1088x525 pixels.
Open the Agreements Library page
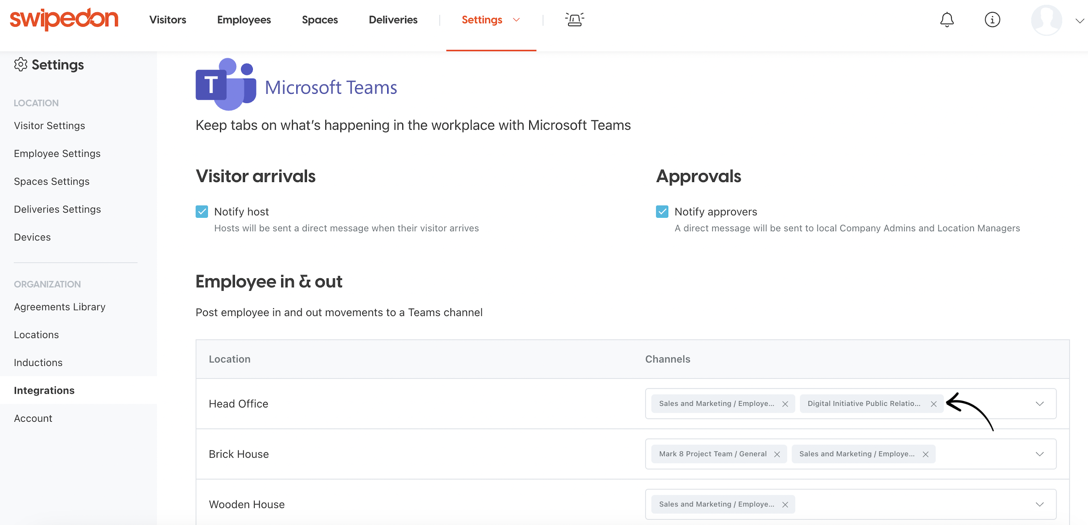60,307
